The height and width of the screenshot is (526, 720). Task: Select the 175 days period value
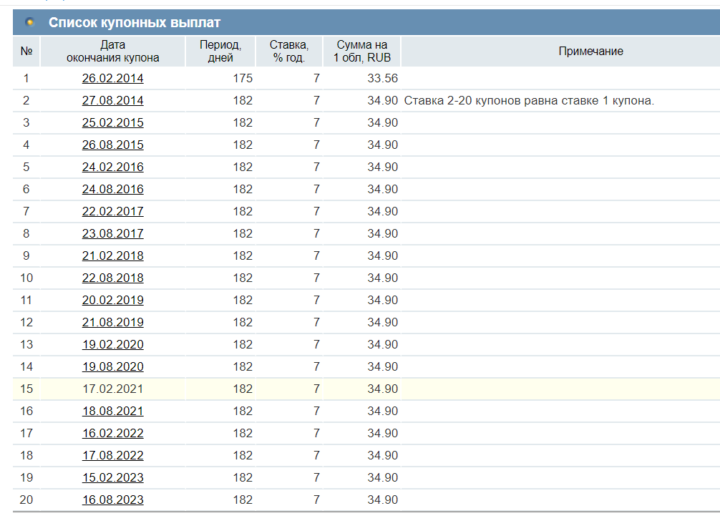point(243,79)
